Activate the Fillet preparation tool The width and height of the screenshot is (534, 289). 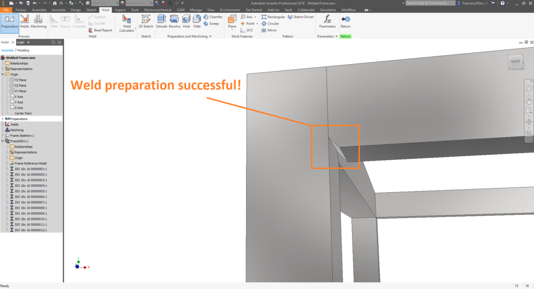coord(197,22)
